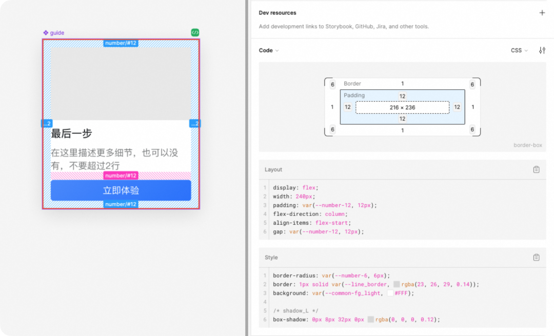Open code settings sliders icon
Screen dimensions: 554x336
pyautogui.click(x=542, y=50)
